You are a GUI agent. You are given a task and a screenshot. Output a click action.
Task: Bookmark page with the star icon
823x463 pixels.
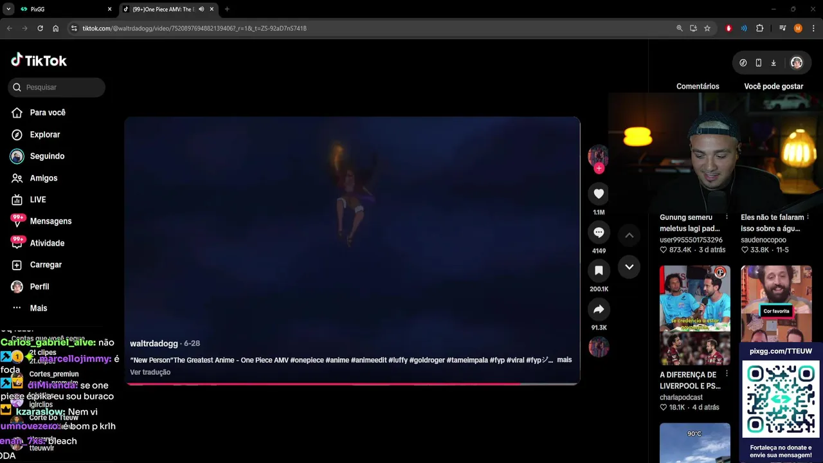click(x=707, y=28)
